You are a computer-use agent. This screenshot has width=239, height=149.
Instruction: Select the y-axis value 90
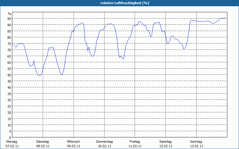click(9, 25)
